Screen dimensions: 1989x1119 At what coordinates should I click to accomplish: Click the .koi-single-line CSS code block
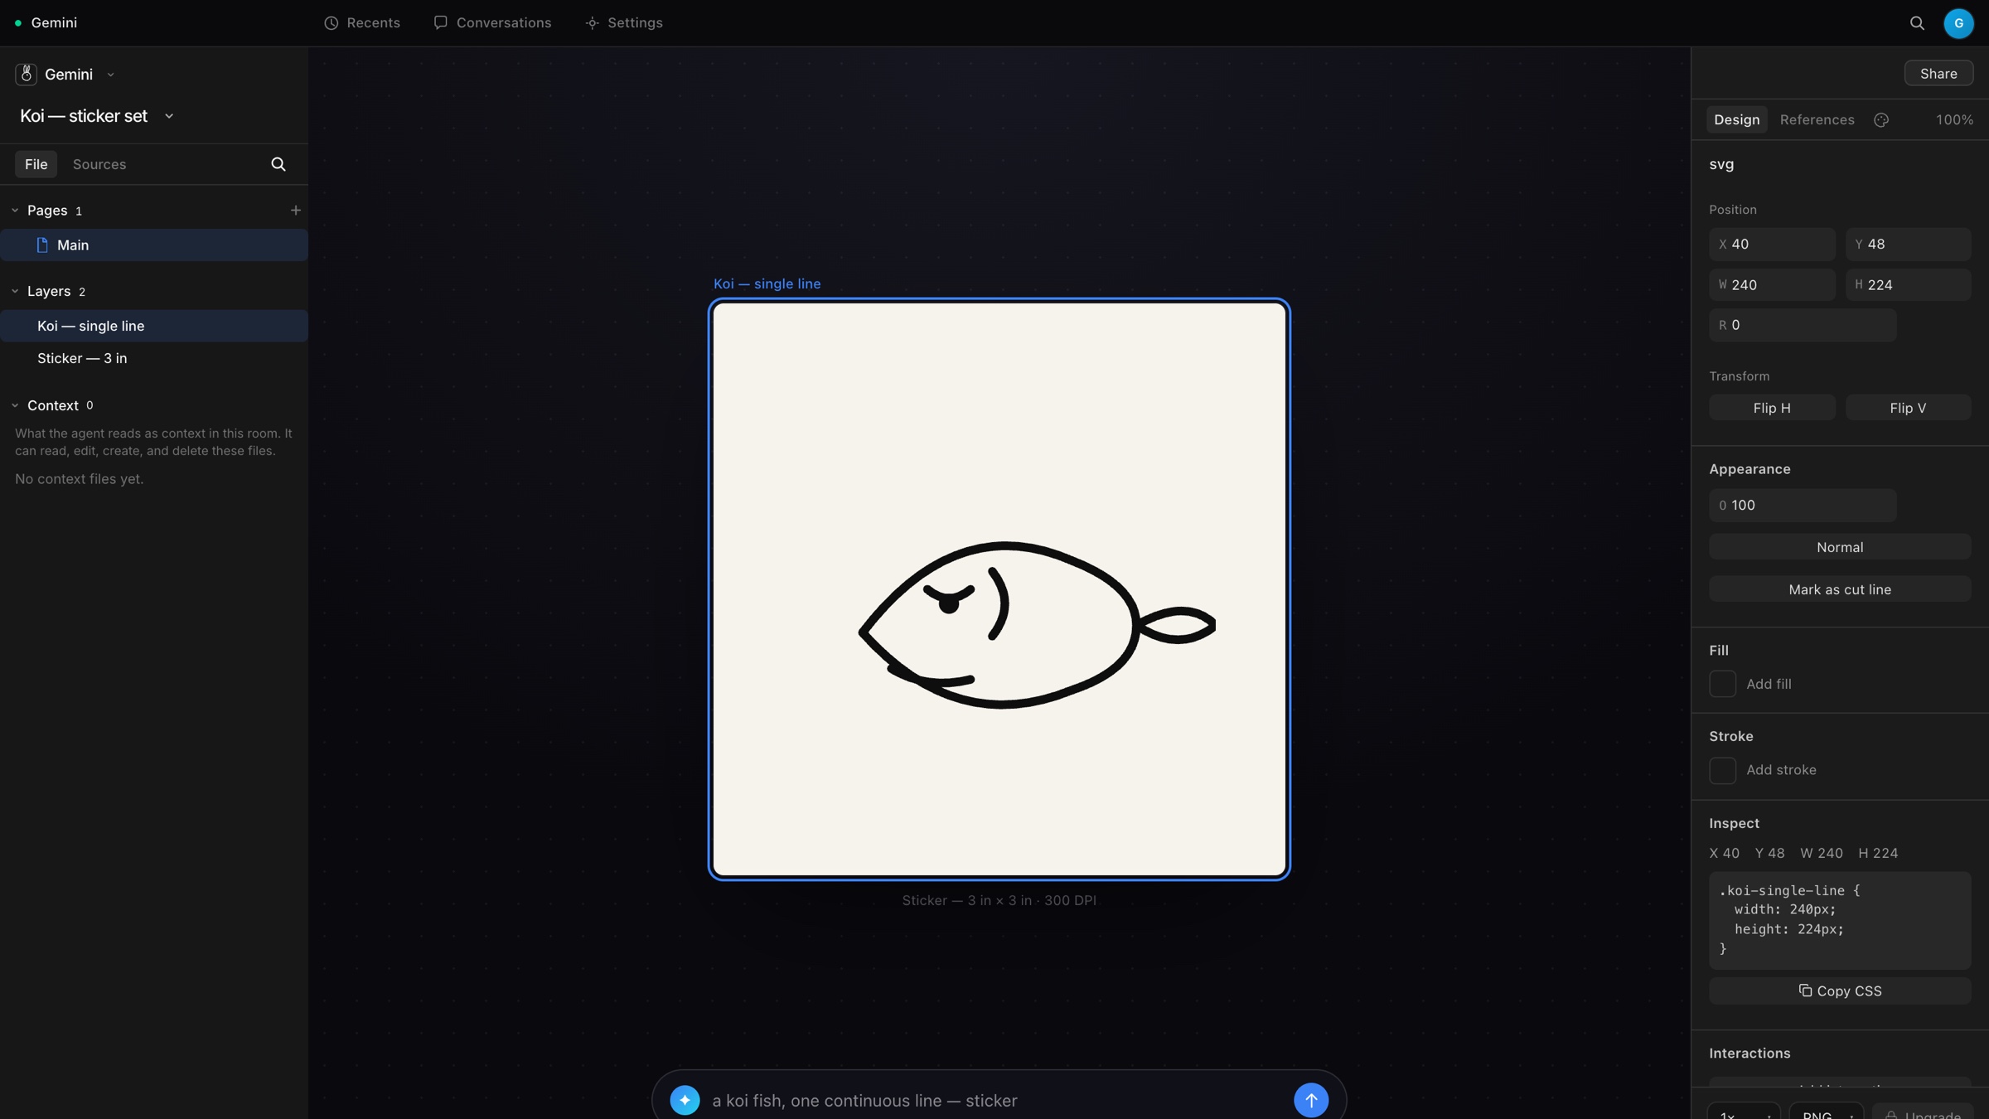click(x=1840, y=920)
